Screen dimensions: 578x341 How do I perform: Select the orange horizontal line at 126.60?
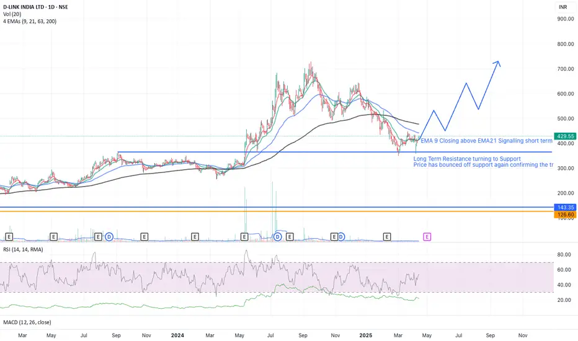[277, 211]
